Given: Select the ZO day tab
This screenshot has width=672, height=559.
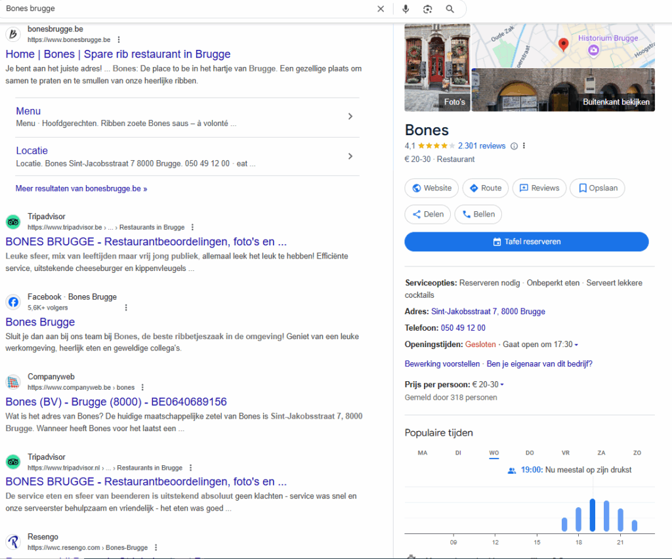Looking at the screenshot, I should pyautogui.click(x=637, y=453).
